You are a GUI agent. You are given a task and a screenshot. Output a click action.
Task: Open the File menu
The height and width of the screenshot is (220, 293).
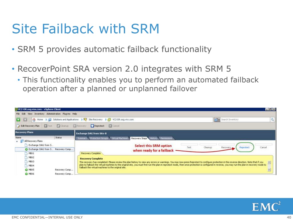[18, 114]
